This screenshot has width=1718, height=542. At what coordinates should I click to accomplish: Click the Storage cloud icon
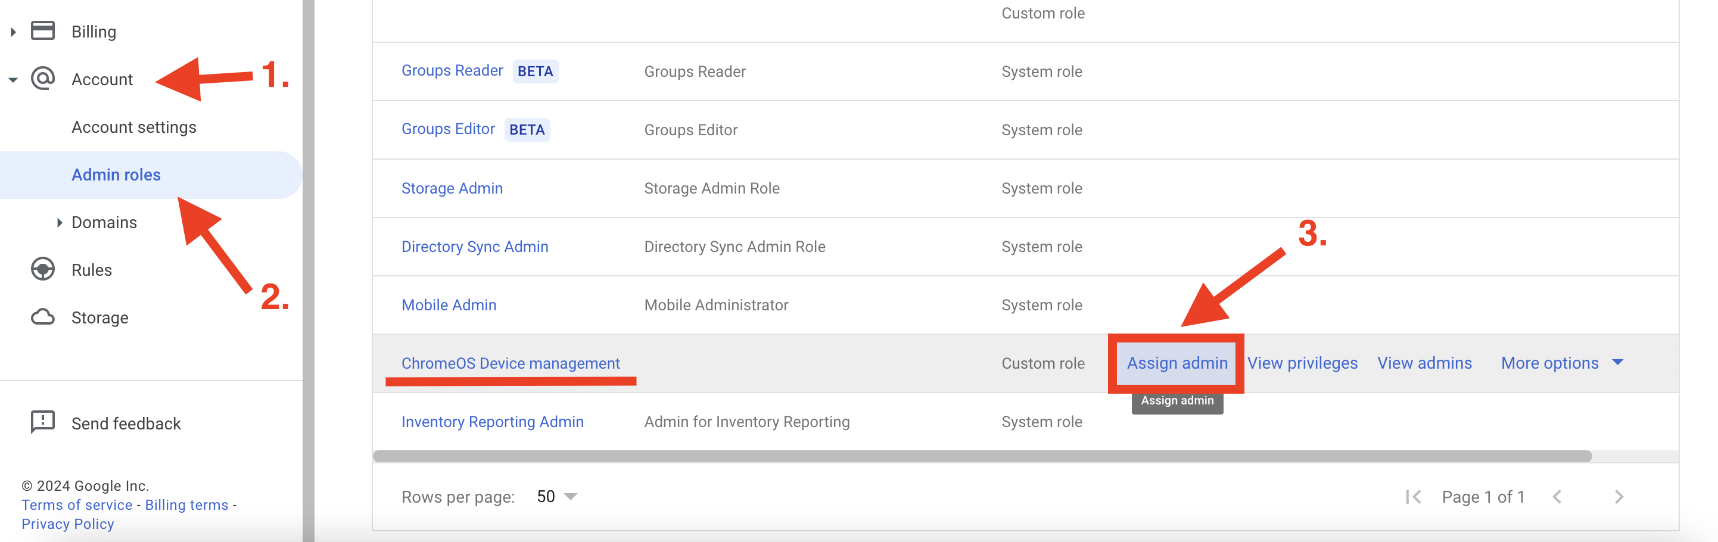pos(43,317)
